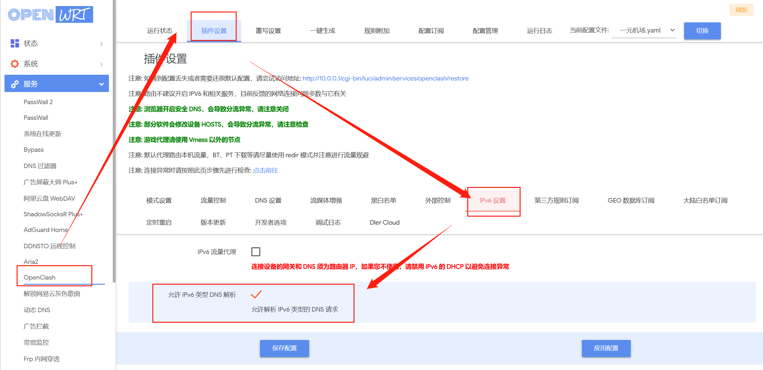Click the 状态 dashboard grid icon
Screen dimensions: 763x370
click(x=15, y=43)
